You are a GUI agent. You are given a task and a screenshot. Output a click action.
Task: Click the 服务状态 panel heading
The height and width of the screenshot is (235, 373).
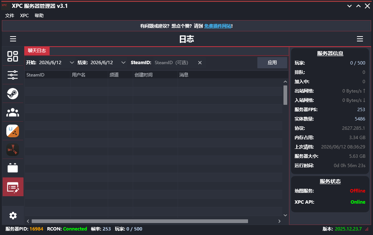[330, 181]
